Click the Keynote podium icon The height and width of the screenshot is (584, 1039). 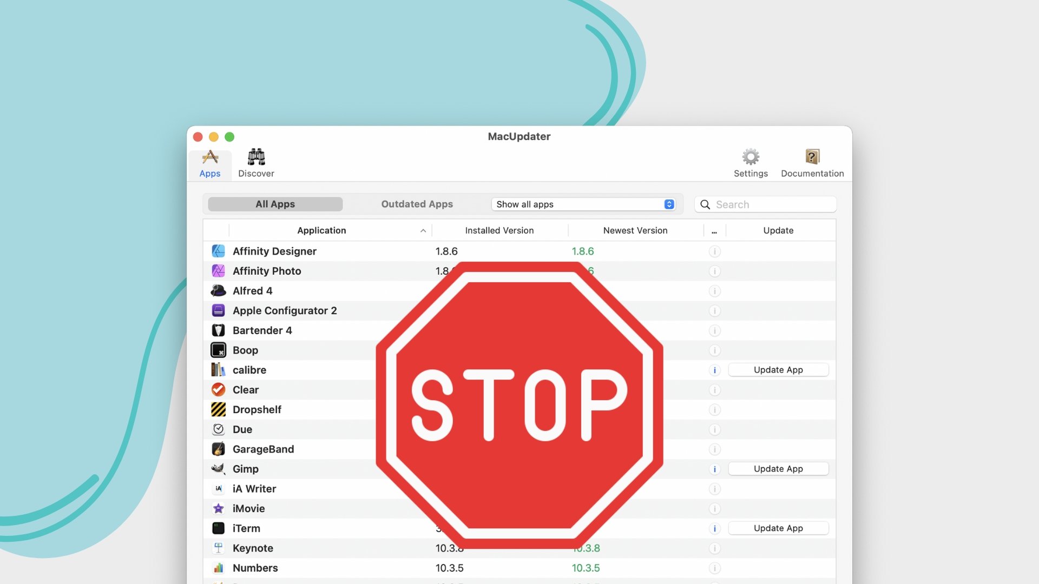click(218, 548)
